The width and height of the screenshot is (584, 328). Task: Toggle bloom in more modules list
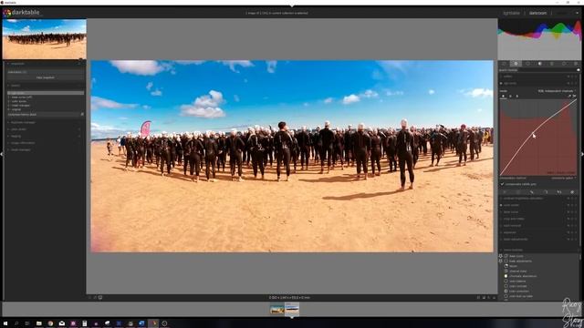[511, 266]
